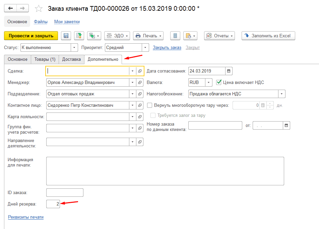
Task: Open the Реквизиты печати link
Action: tap(26, 217)
